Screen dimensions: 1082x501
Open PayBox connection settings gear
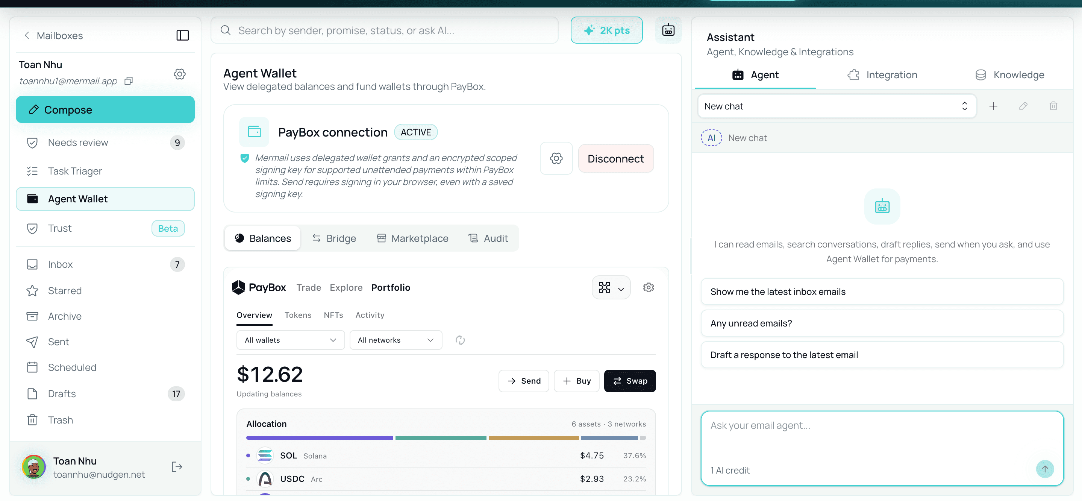[556, 158]
